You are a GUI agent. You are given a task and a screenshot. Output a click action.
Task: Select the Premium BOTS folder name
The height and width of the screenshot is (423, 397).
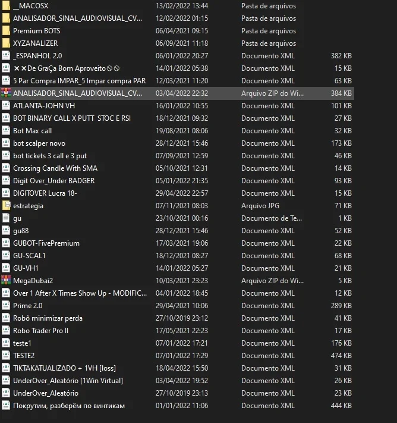click(36, 31)
